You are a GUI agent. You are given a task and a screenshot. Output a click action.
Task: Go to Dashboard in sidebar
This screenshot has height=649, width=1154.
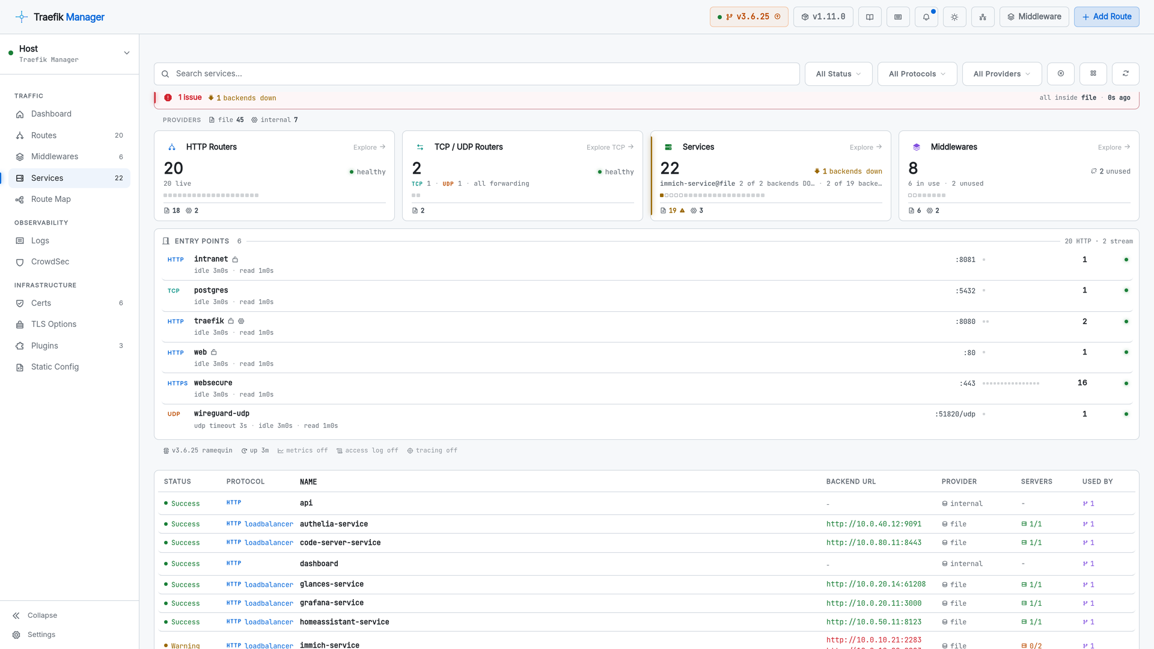[x=70, y=114]
